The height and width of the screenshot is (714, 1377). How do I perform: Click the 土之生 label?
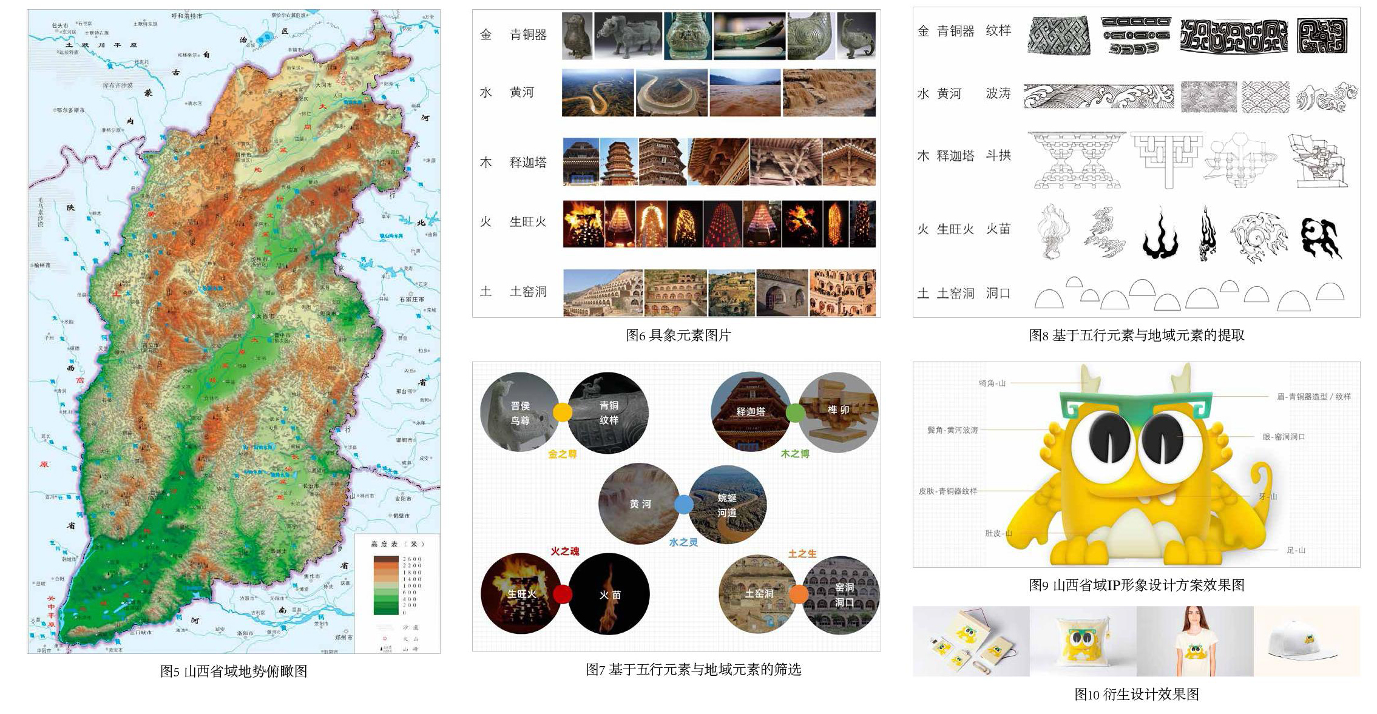point(802,553)
